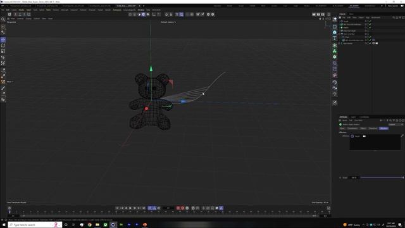Screen dimensions: 405x228
Task: Switch to Takes tab in Object Manager
Action: (351, 14)
